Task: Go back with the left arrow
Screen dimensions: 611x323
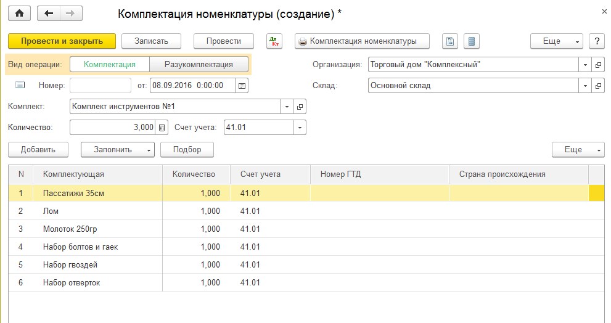Action: pos(49,14)
